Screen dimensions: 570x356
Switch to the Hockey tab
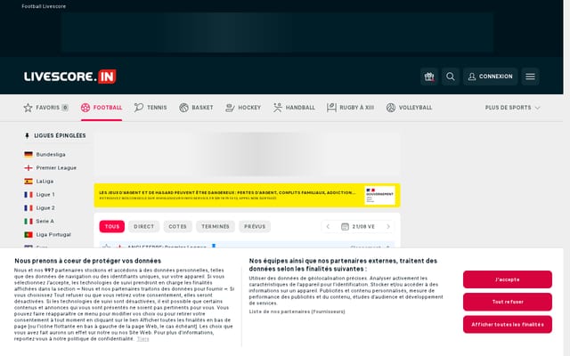[x=243, y=108]
